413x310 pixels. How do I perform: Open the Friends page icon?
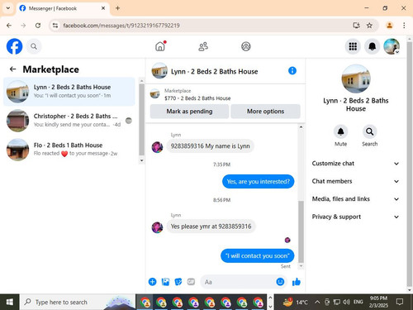click(203, 46)
